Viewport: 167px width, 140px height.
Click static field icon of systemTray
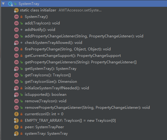[16, 134]
